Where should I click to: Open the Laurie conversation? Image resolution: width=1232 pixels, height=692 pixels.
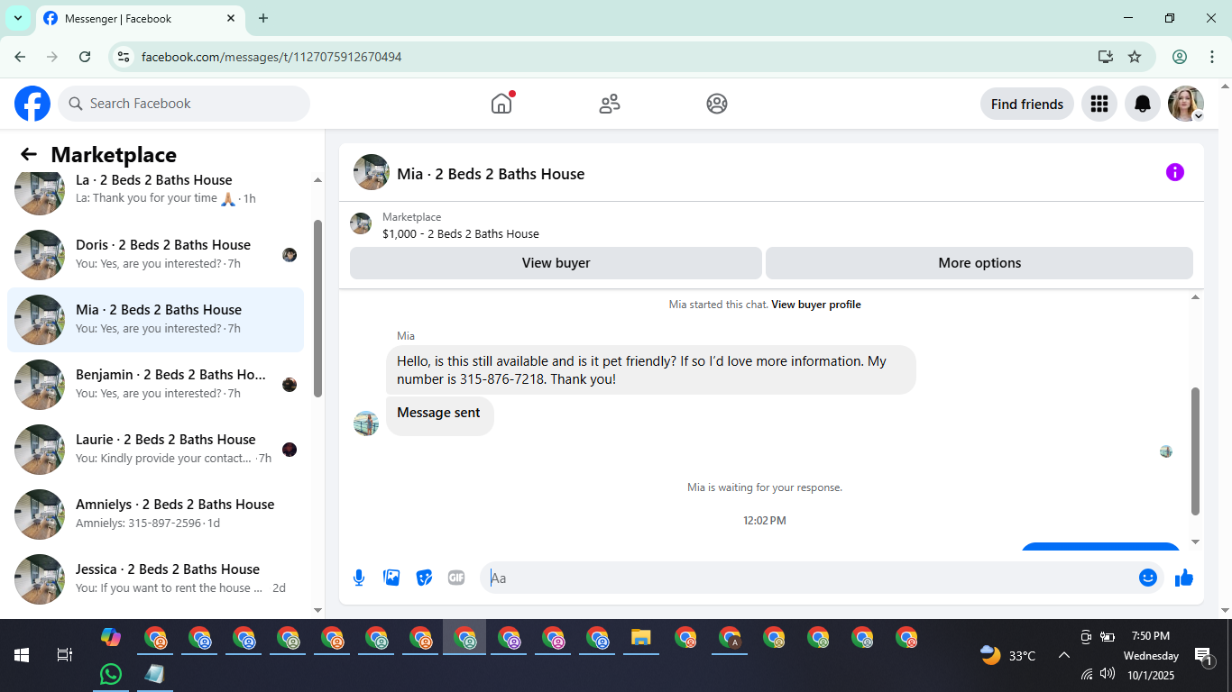click(155, 450)
